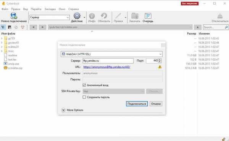Enable the Сохранить пароль checkbox
The height and width of the screenshot is (141, 229).
(84, 97)
